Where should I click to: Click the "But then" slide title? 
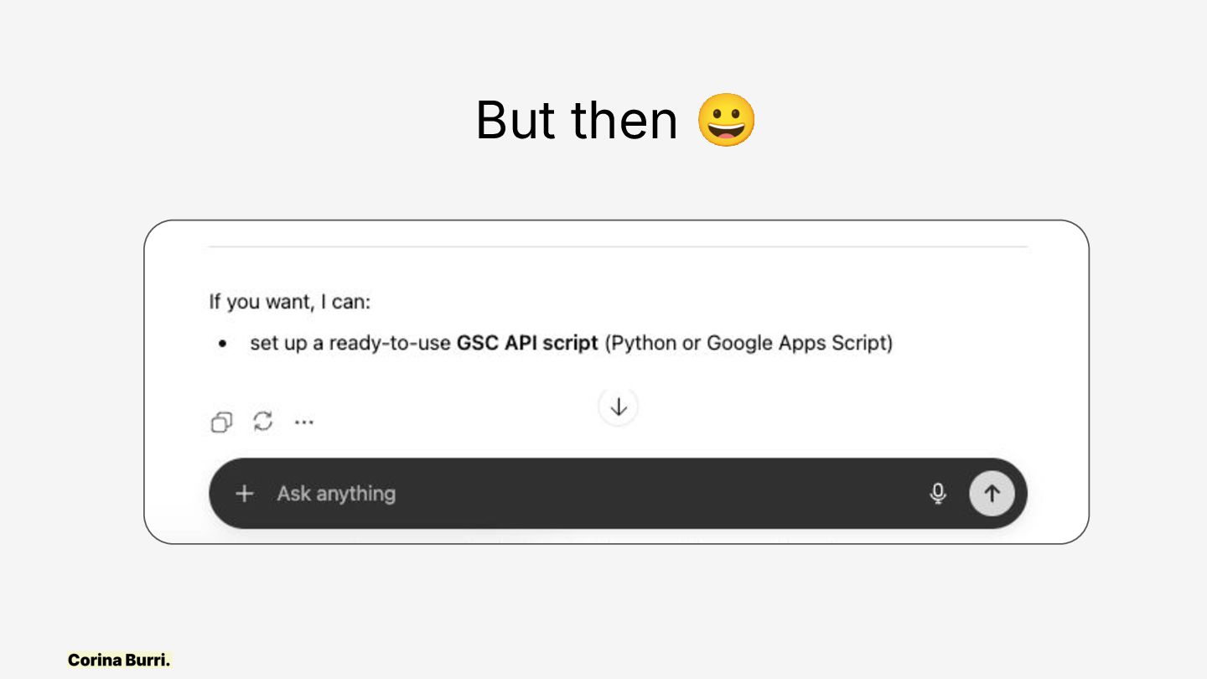(x=577, y=120)
